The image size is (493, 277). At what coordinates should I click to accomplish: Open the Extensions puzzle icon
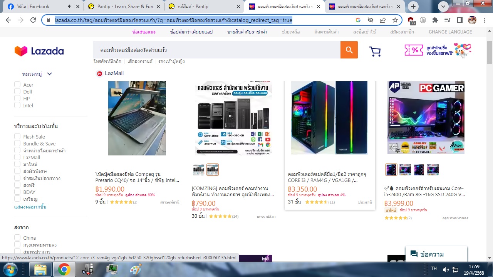click(x=435, y=20)
